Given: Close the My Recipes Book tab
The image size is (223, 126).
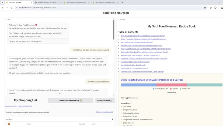Looking at the screenshot, I should [60, 2].
